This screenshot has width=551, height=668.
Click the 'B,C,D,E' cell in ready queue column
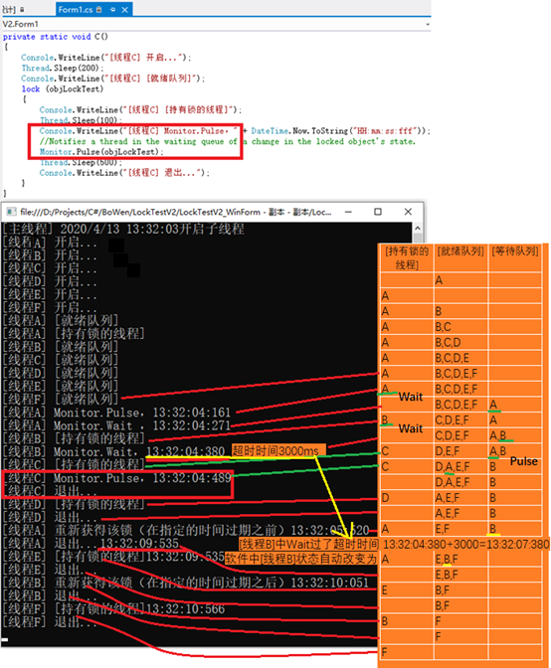coord(460,358)
